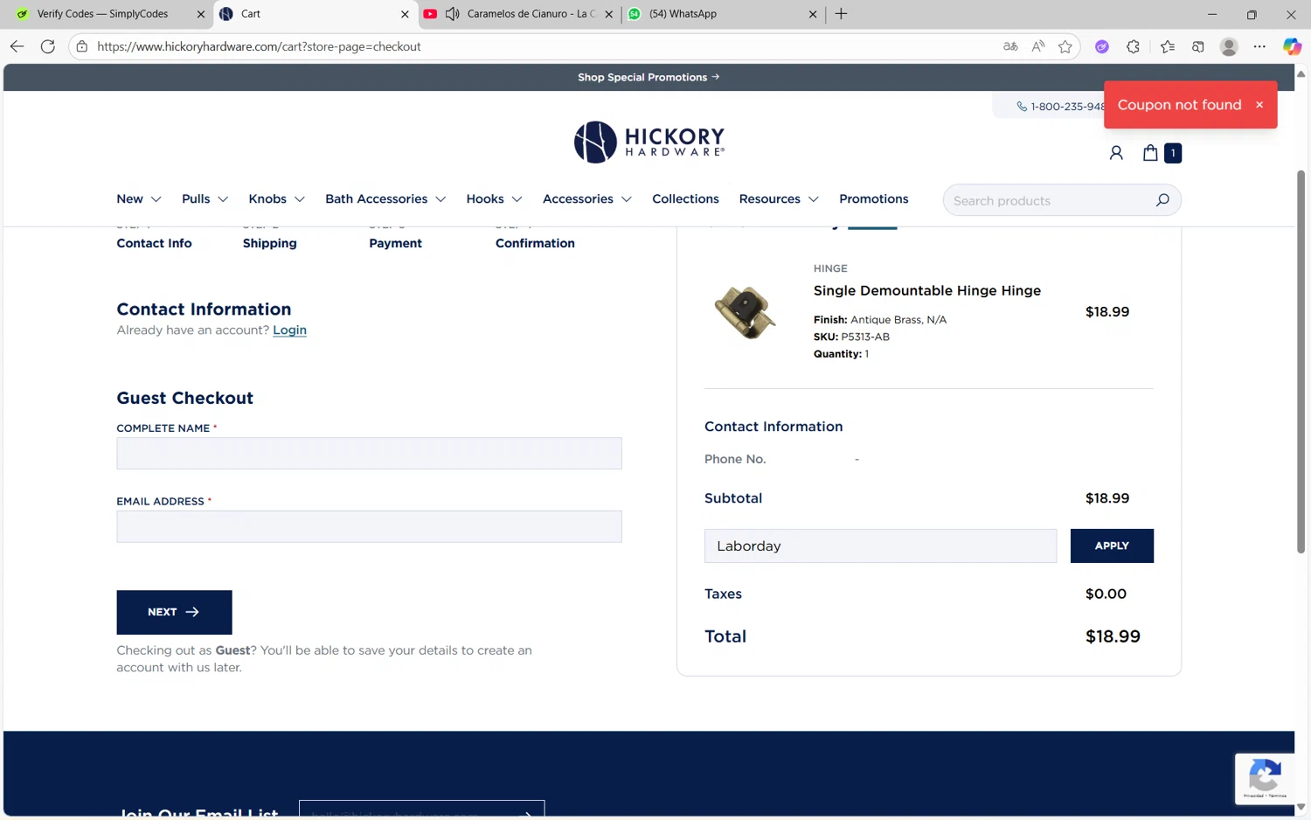Viewport: 1311px width, 820px height.
Task: Open the translate page icon
Action: 1010,46
